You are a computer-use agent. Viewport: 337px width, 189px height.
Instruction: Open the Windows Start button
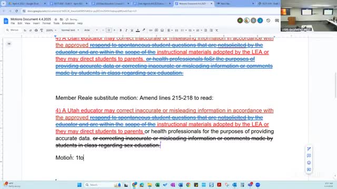[80, 185]
